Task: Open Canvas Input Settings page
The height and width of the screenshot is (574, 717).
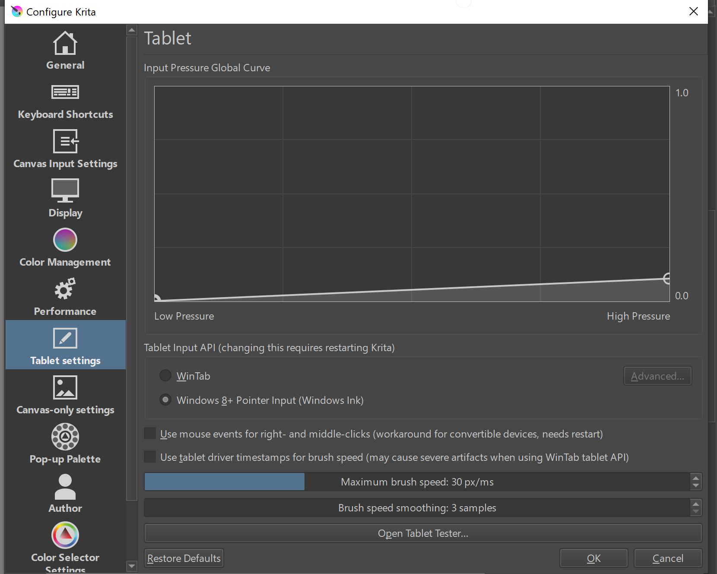Action: point(65,148)
